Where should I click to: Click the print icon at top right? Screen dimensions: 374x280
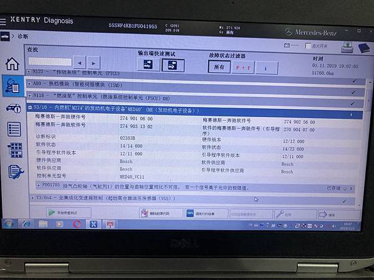click(x=347, y=47)
